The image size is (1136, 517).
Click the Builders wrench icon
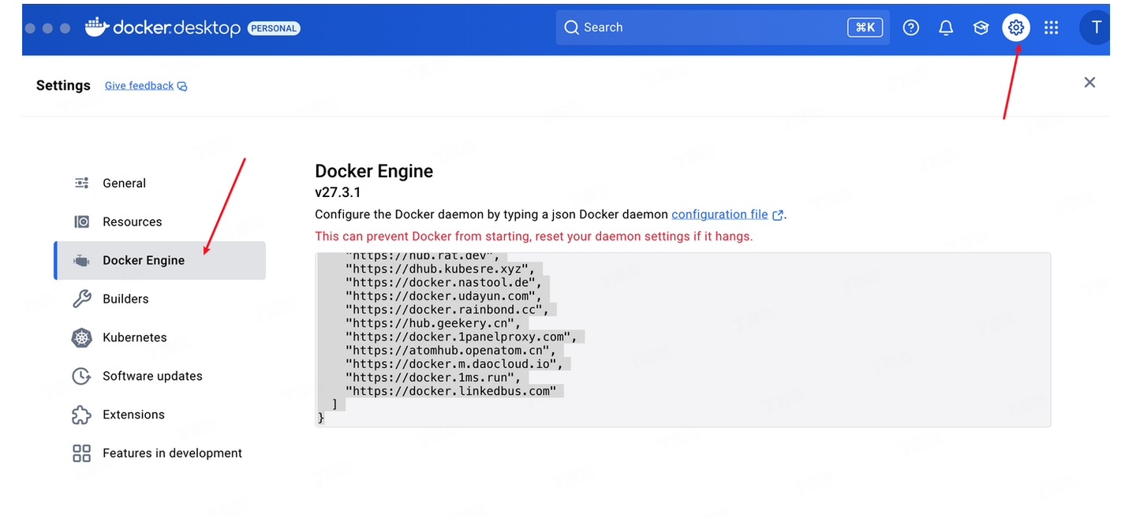point(81,299)
